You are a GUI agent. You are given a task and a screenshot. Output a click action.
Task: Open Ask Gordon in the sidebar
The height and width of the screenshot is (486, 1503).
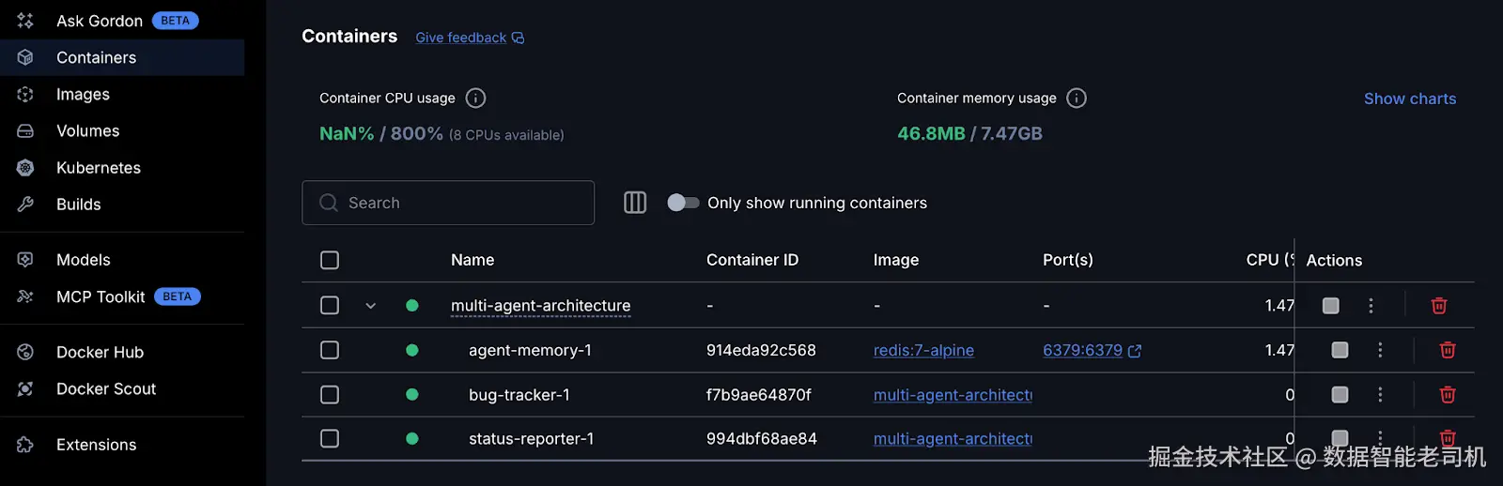pyautogui.click(x=122, y=21)
